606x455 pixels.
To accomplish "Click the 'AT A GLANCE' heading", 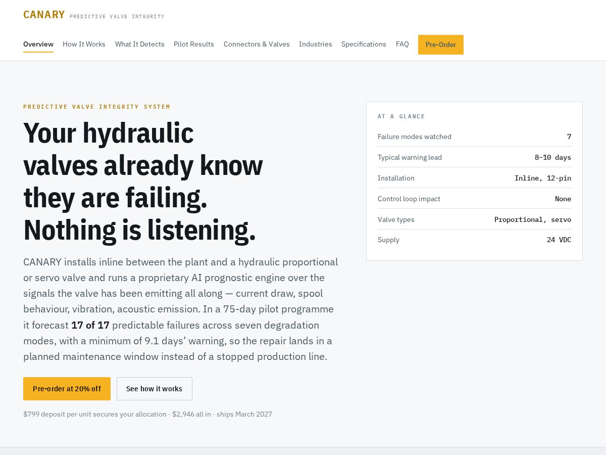I will [401, 116].
